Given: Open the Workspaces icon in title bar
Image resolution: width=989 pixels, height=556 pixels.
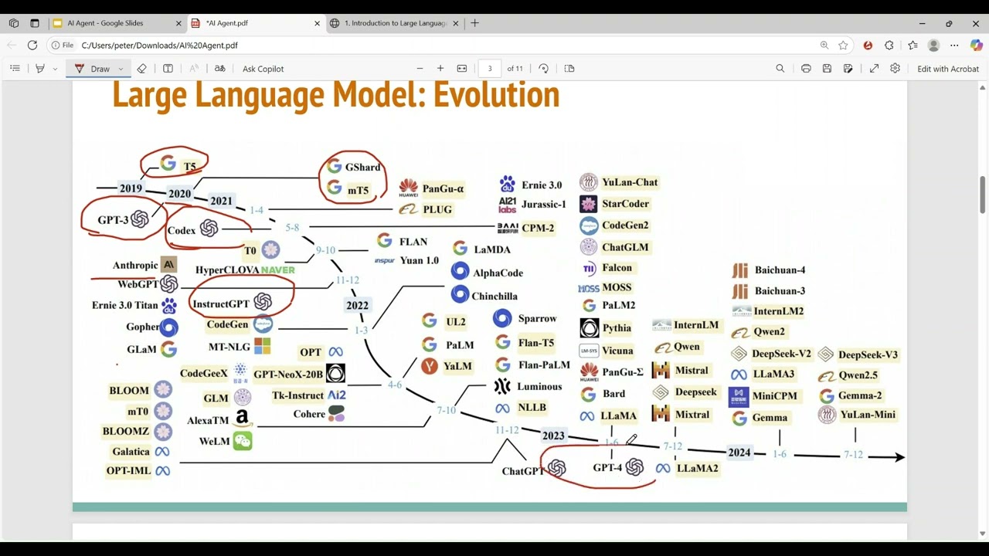Looking at the screenshot, I should click(14, 23).
